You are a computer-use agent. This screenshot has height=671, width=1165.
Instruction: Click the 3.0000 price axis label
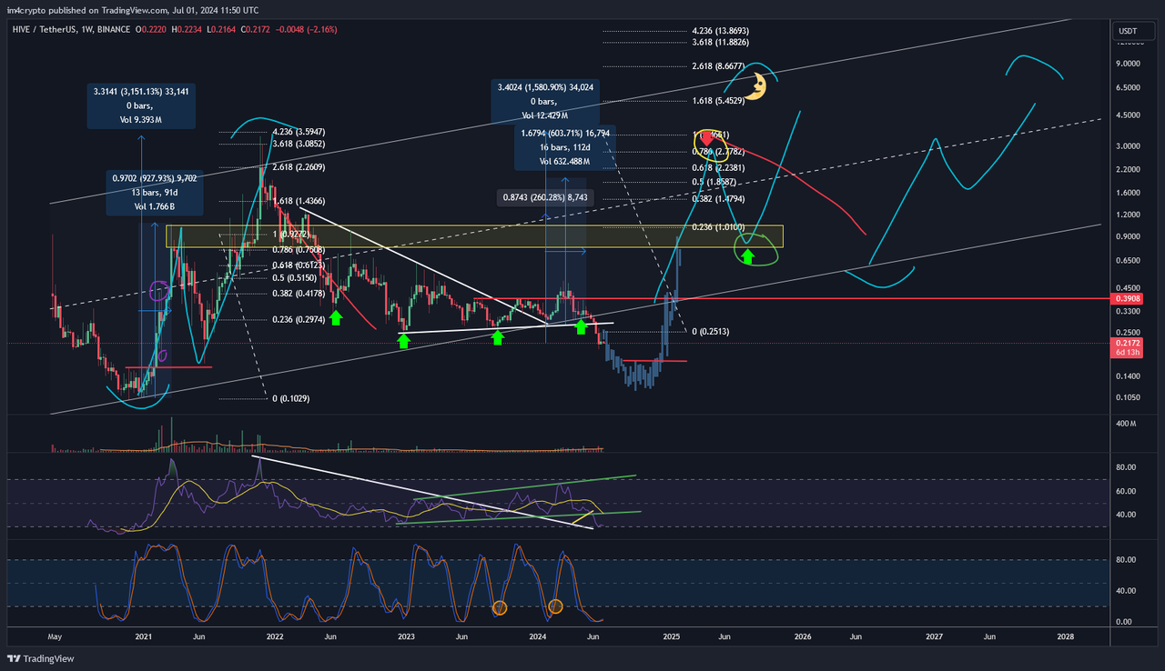[x=1130, y=146]
